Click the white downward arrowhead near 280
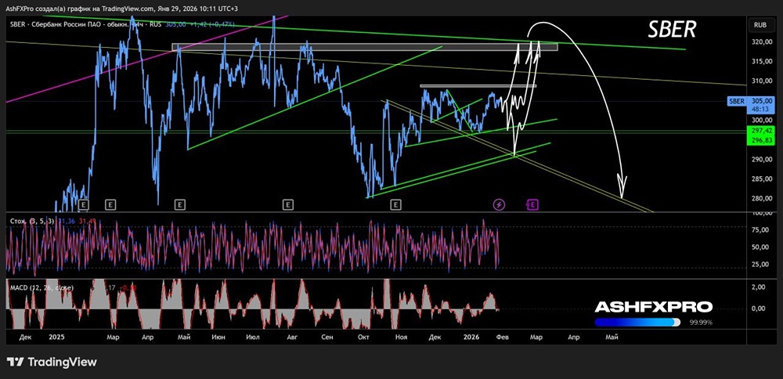783x379 pixels. coord(622,189)
